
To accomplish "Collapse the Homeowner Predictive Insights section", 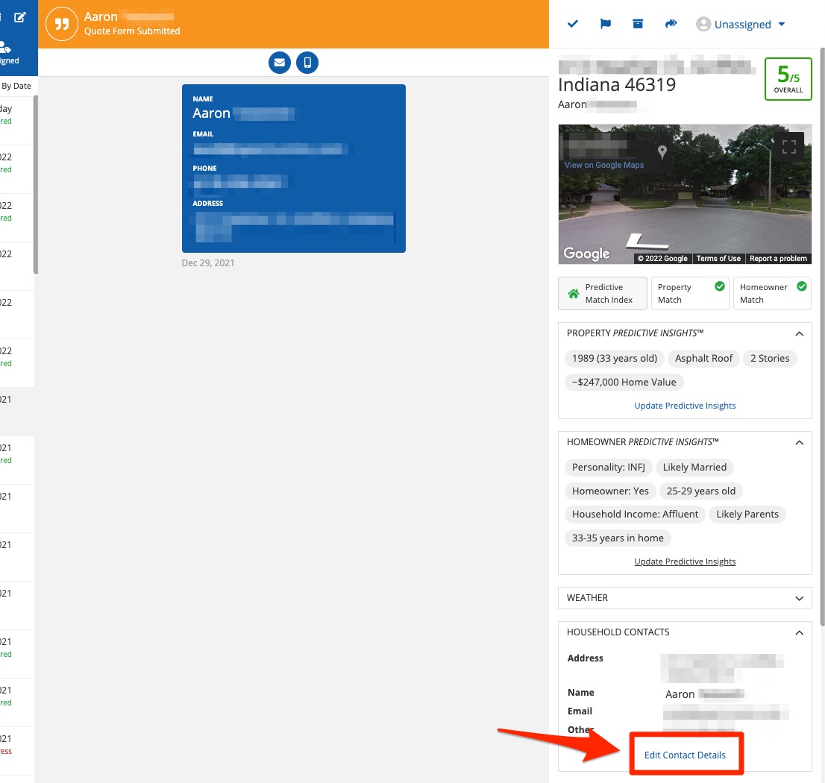I will (x=799, y=442).
